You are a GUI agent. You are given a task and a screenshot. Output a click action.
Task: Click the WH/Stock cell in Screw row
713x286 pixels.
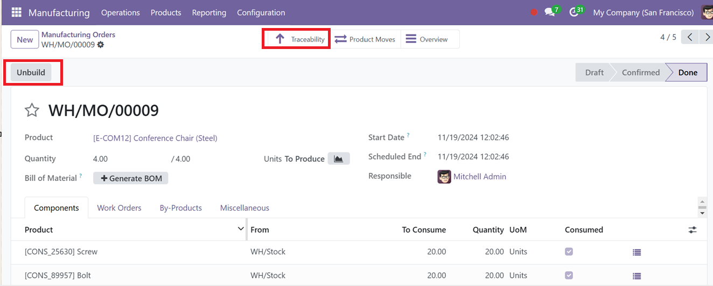[268, 252]
